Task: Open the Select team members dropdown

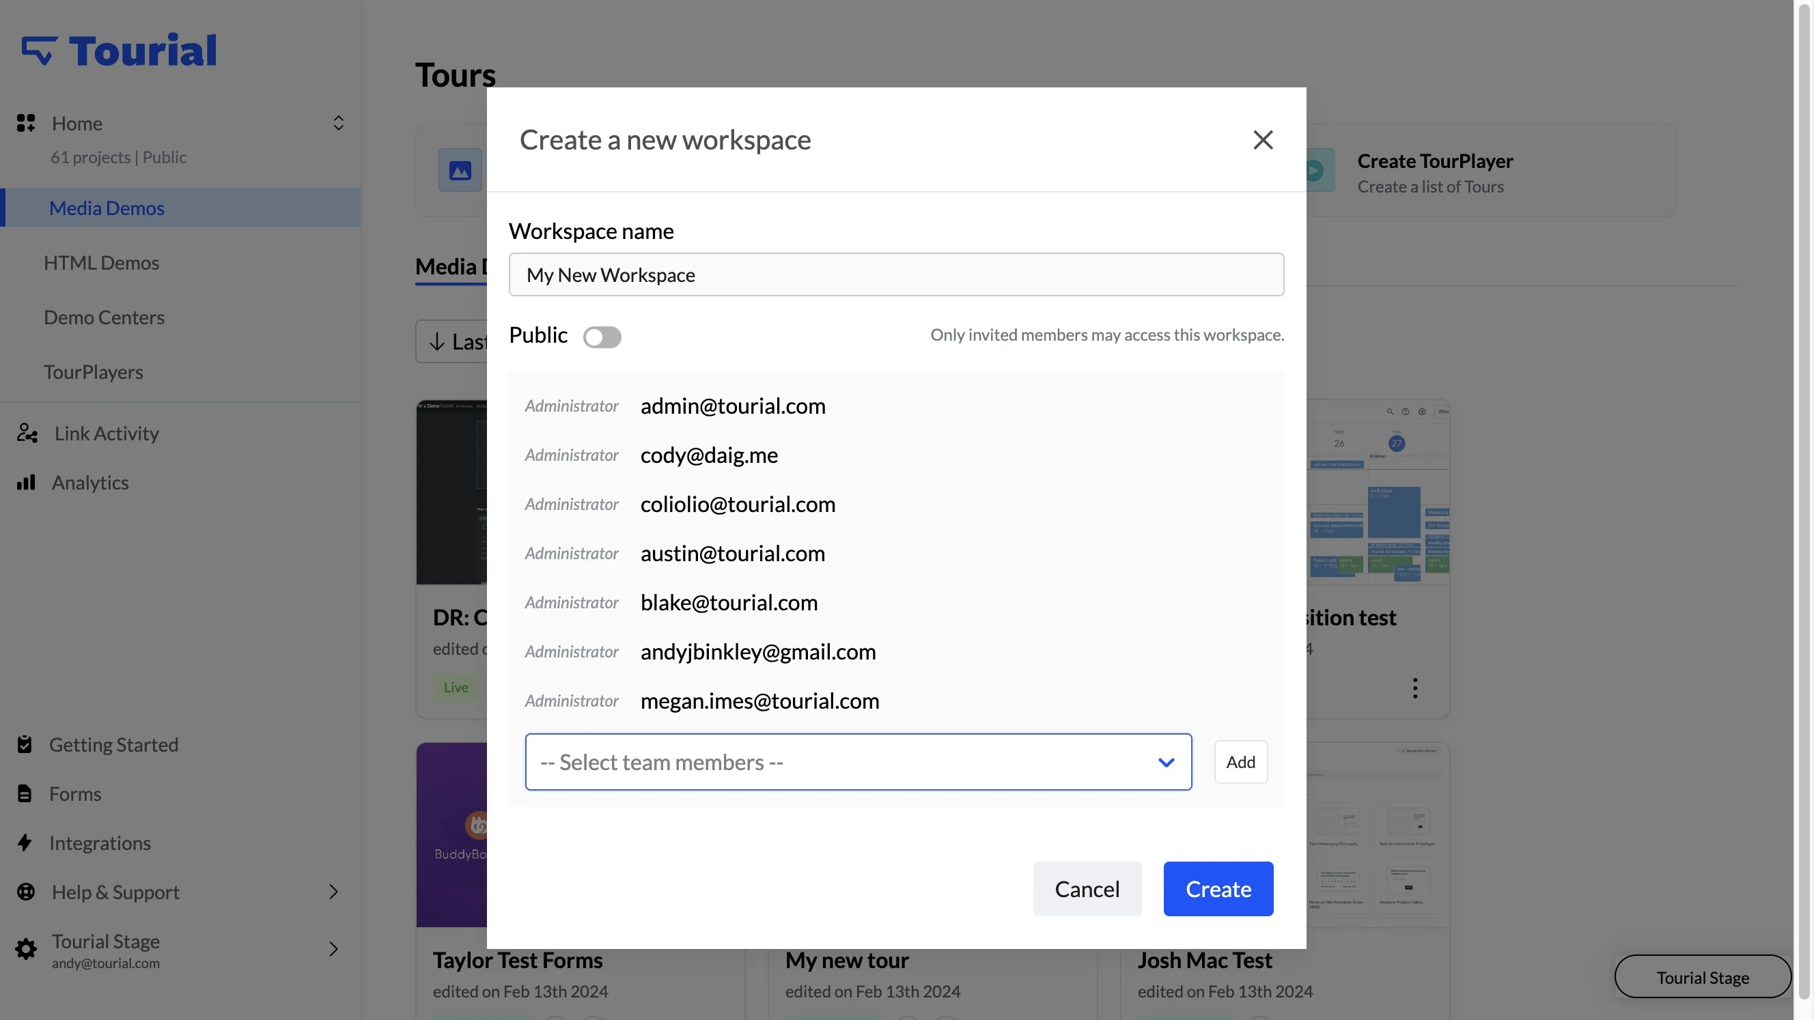Action: (x=858, y=762)
